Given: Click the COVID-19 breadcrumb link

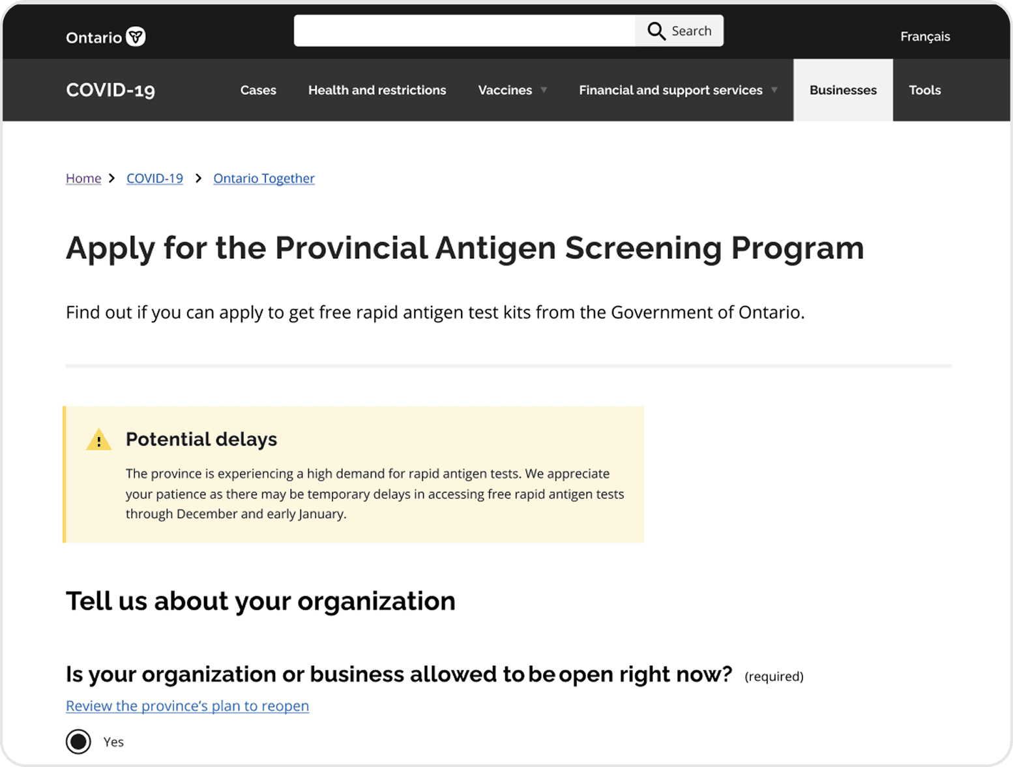Looking at the screenshot, I should (154, 178).
